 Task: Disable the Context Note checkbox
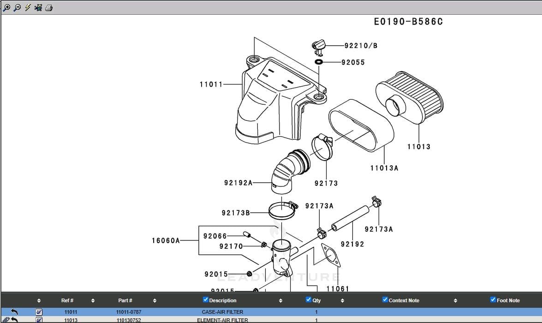385,300
